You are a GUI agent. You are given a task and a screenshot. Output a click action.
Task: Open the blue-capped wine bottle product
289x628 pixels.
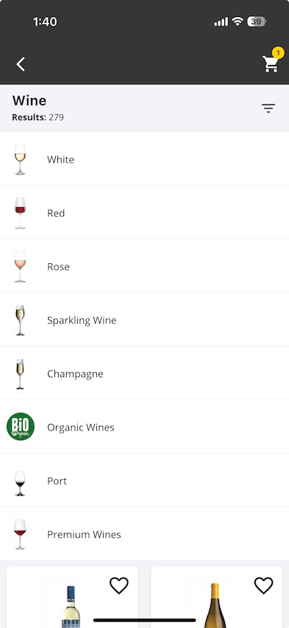[x=71, y=607]
